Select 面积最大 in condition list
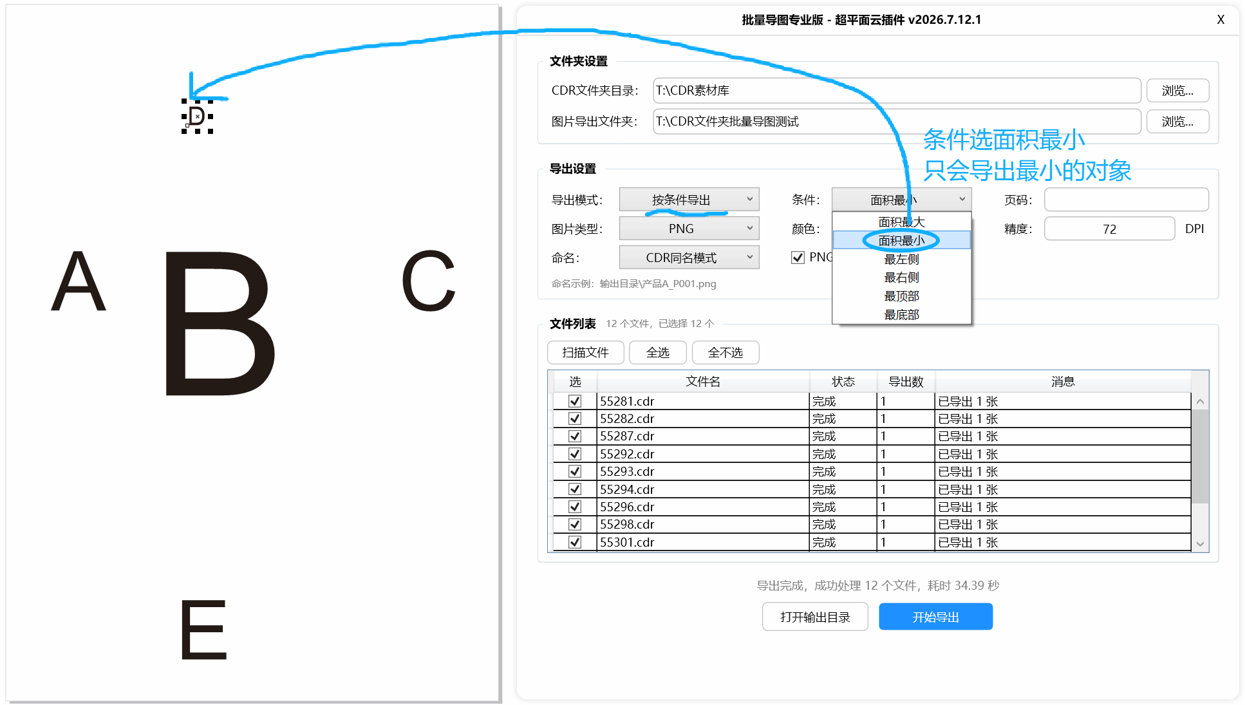The height and width of the screenshot is (705, 1245). click(901, 222)
